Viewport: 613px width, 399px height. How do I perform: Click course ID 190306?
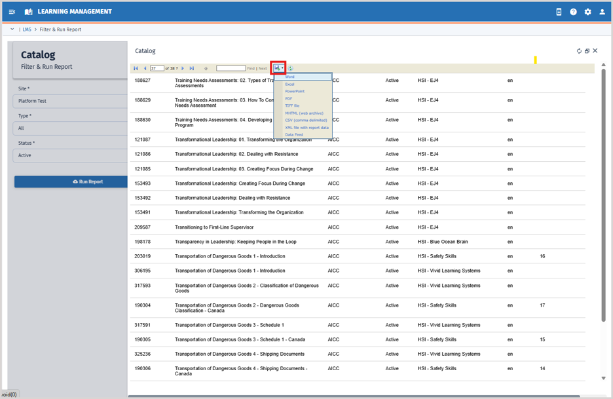click(142, 368)
